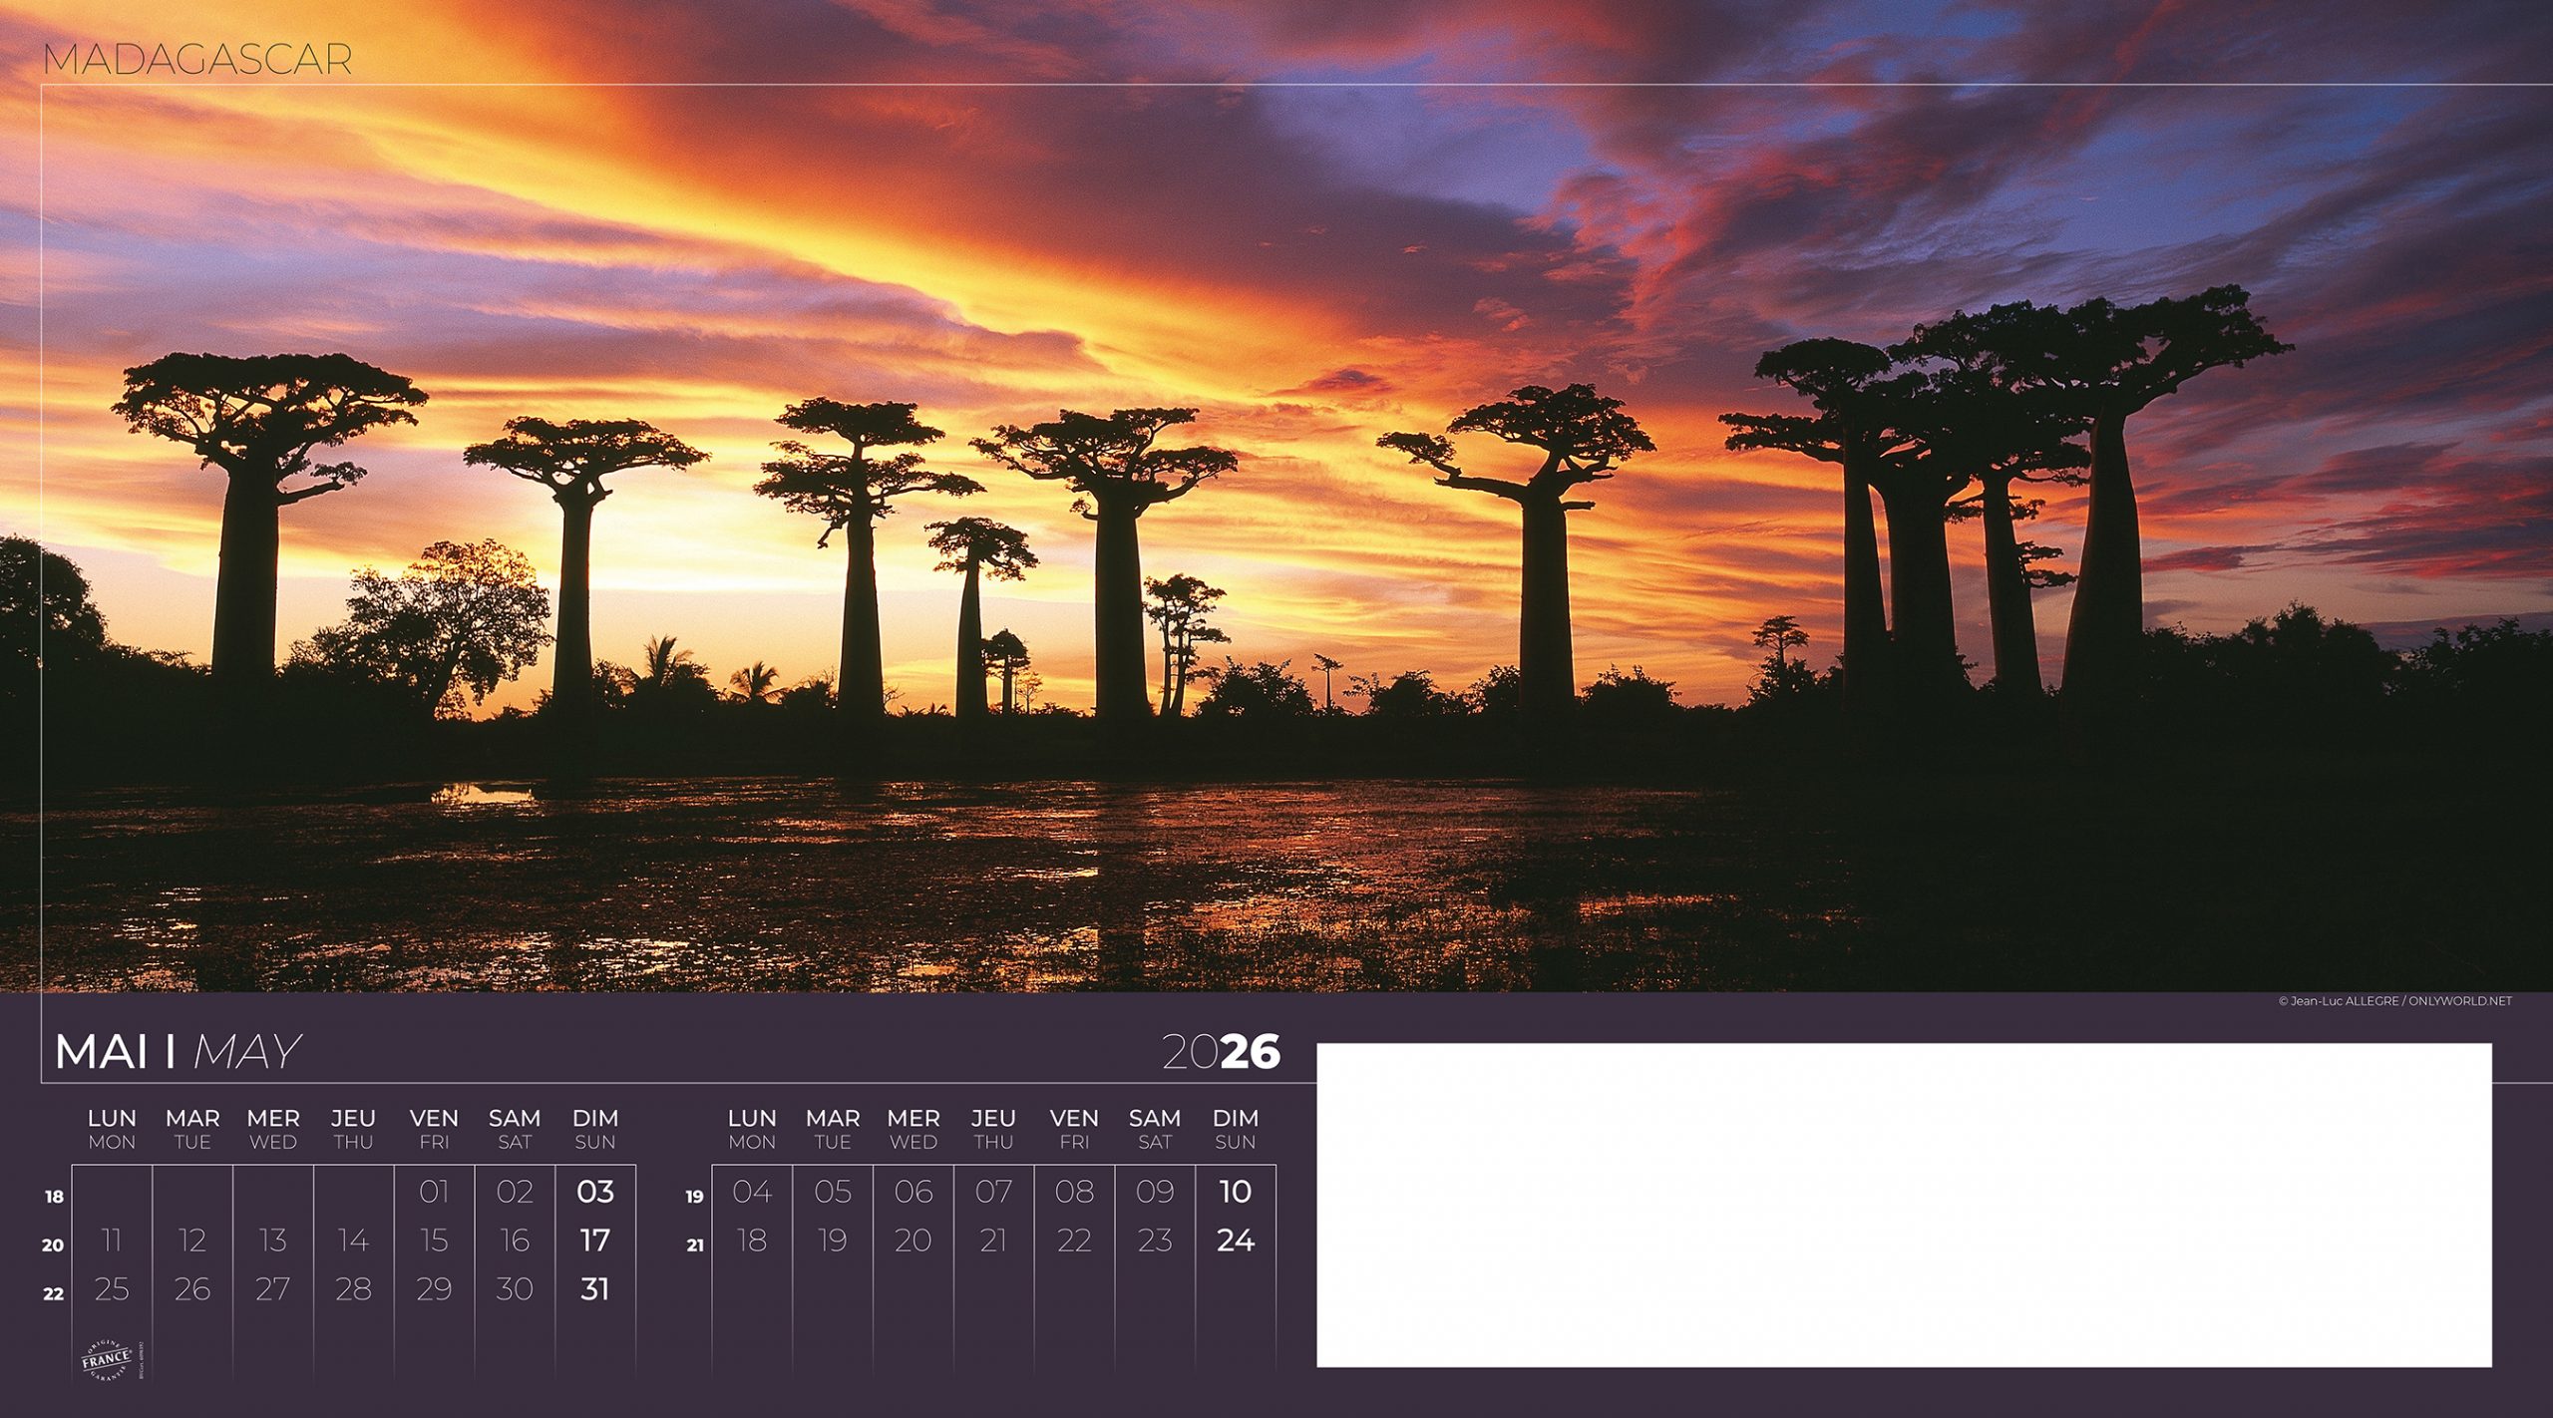This screenshot has height=1418, width=2553.
Task: Select date 05 in the calendar
Action: (x=832, y=1192)
